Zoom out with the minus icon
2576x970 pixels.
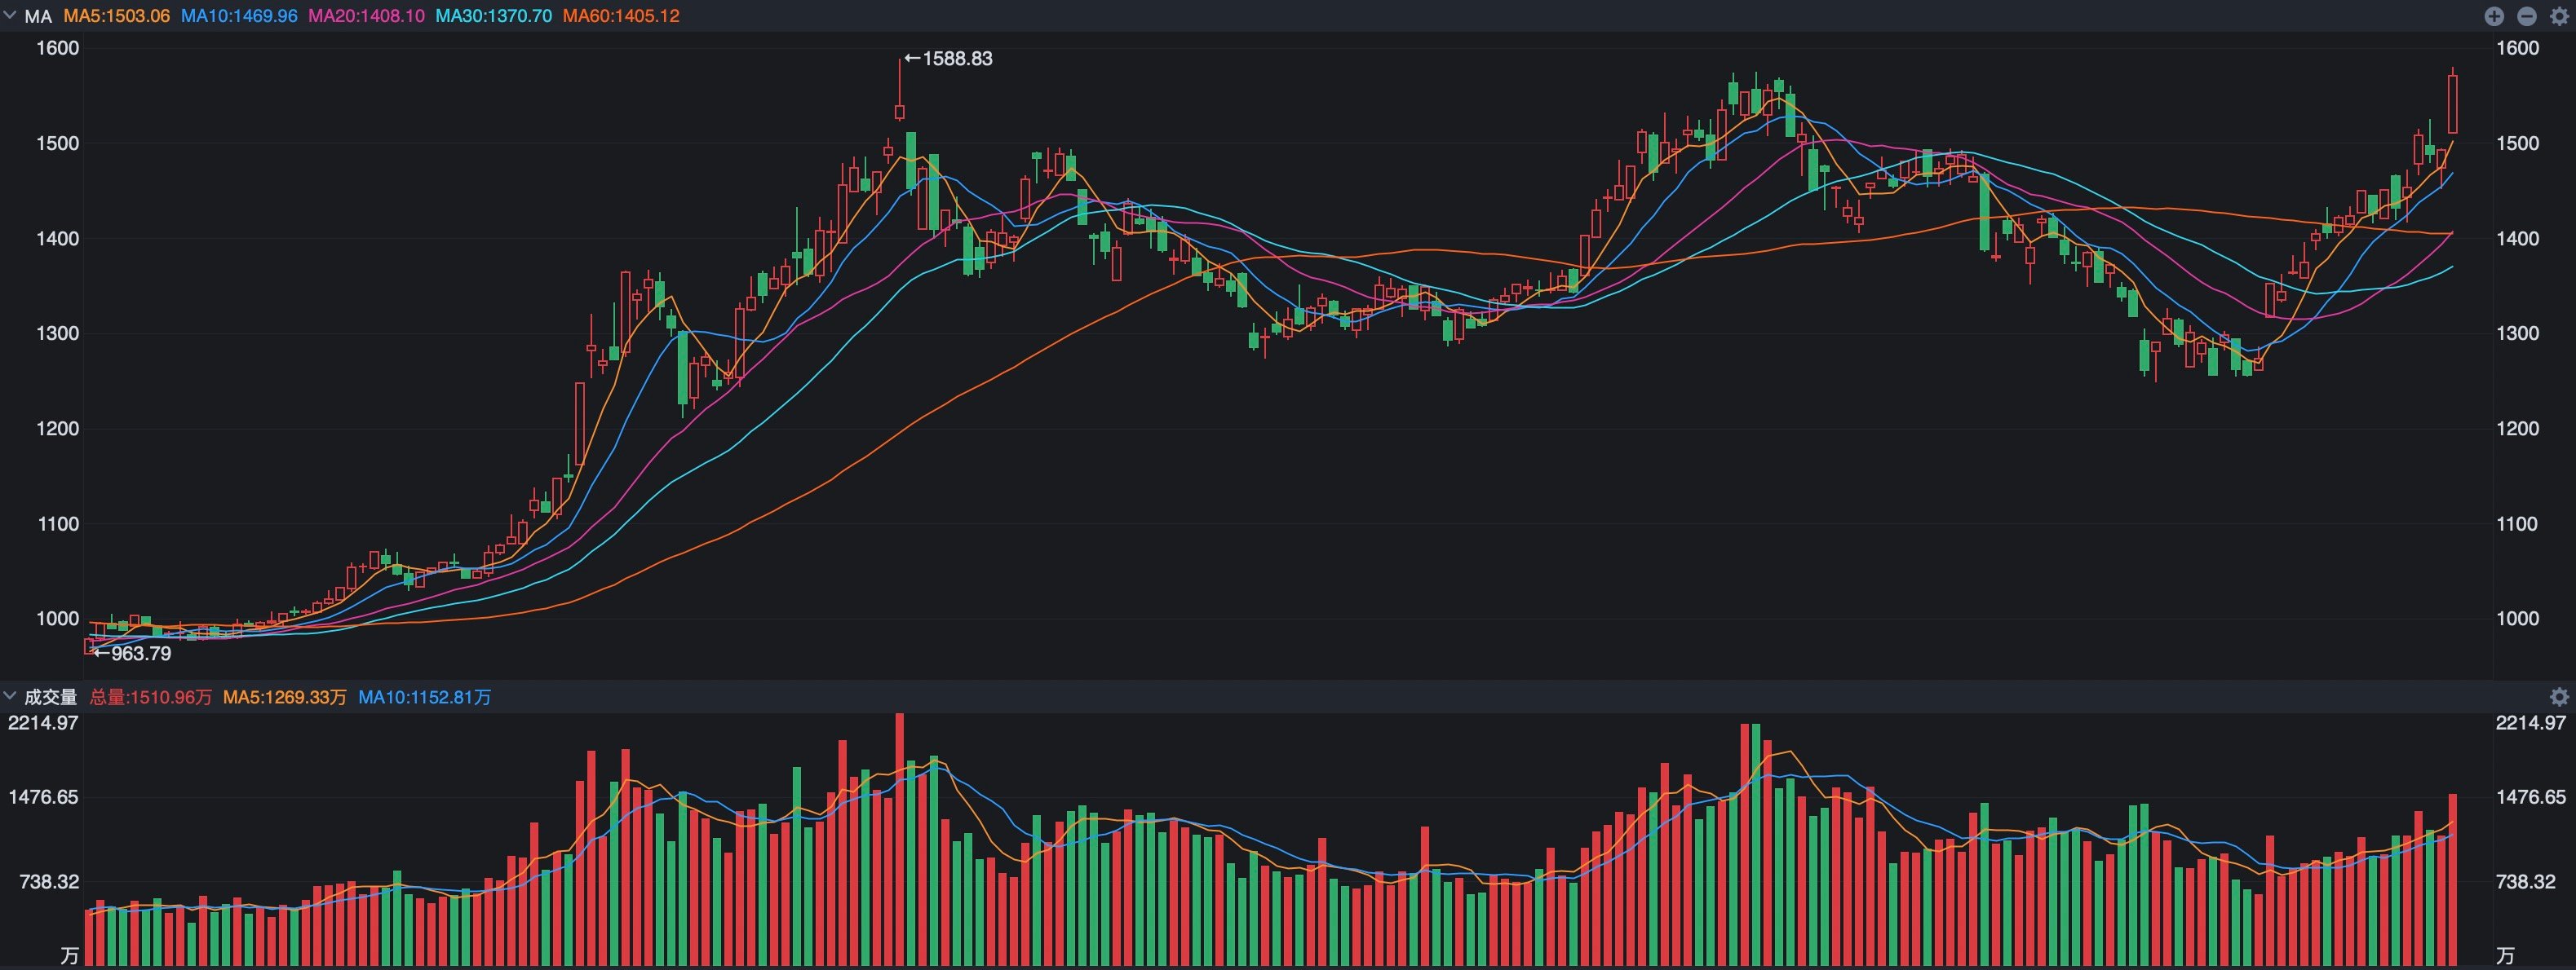[x=2526, y=16]
